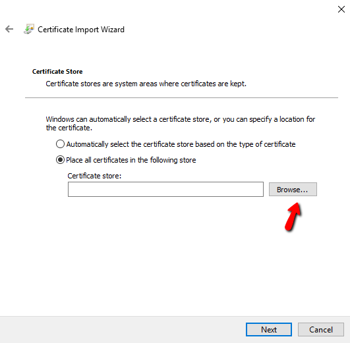350x343 pixels.
Task: Click the Certificate Import Wizard icon
Action: [x=29, y=29]
